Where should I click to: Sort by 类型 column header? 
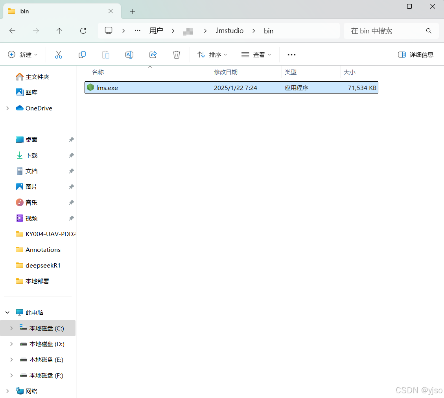pos(291,72)
